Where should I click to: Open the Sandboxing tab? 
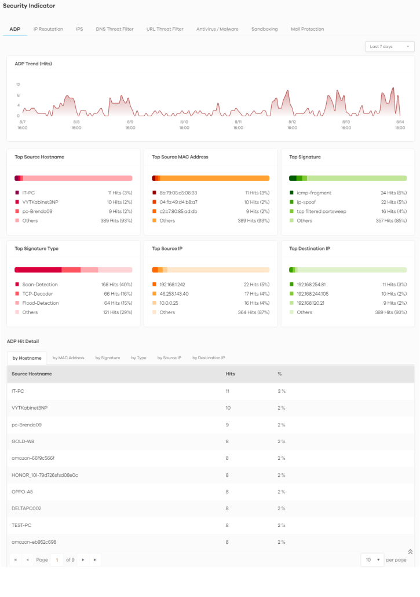[x=264, y=29]
